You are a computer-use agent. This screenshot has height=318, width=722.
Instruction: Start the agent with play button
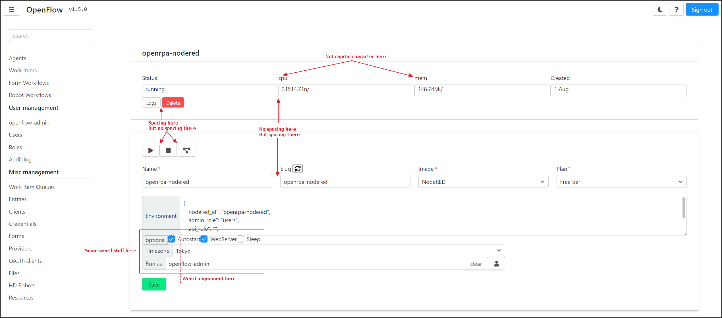[151, 150]
